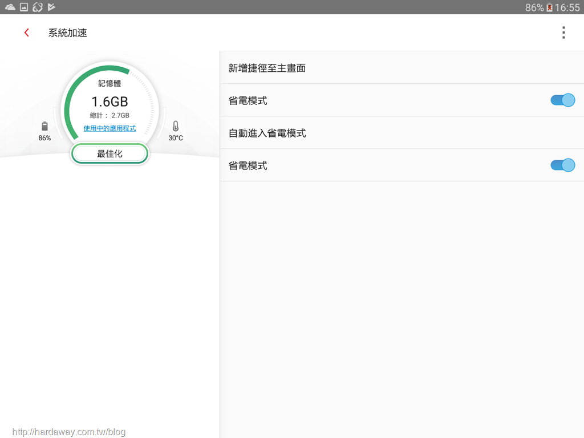584x438 pixels.
Task: Tap the 記憶體 label in gauge
Action: (109, 83)
